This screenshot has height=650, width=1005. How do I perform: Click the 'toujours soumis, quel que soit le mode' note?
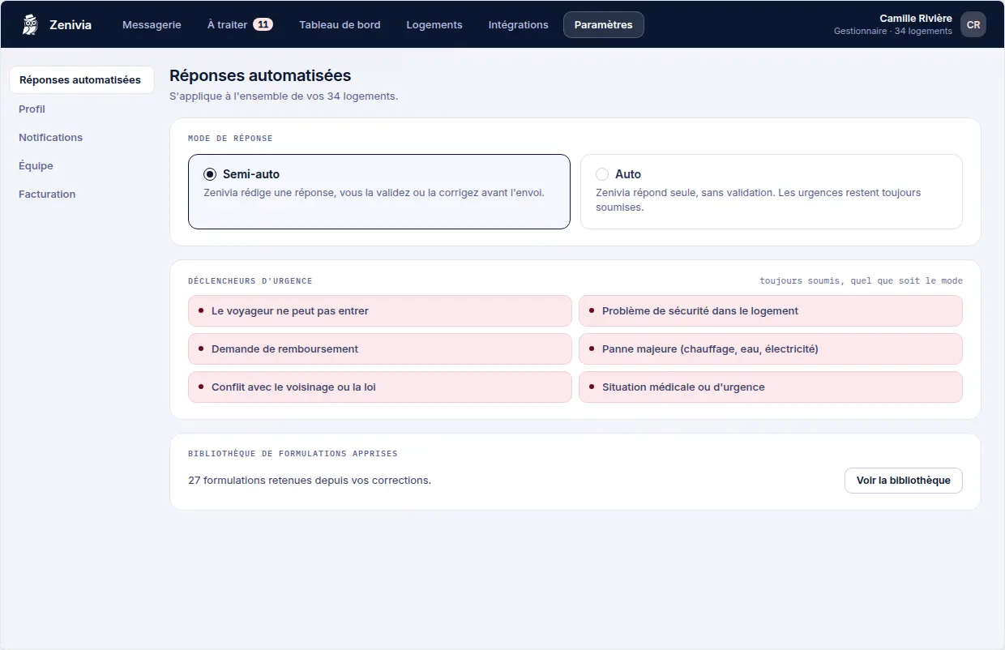click(861, 280)
